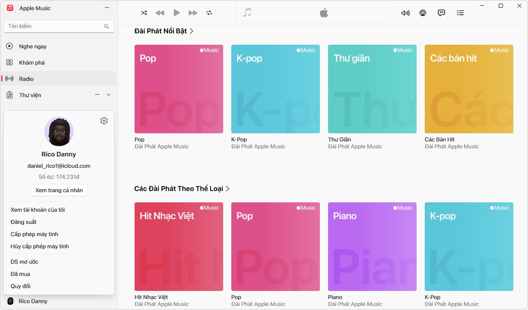Choose Đăng xuất
The height and width of the screenshot is (310, 528).
pyautogui.click(x=23, y=222)
